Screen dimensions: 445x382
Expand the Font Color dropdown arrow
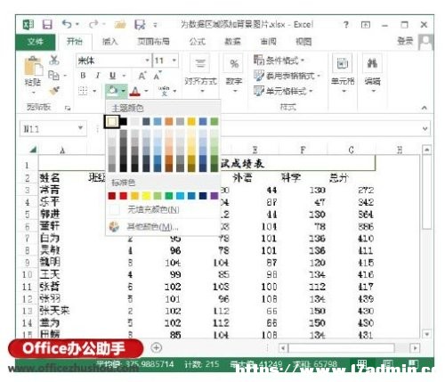click(x=146, y=91)
